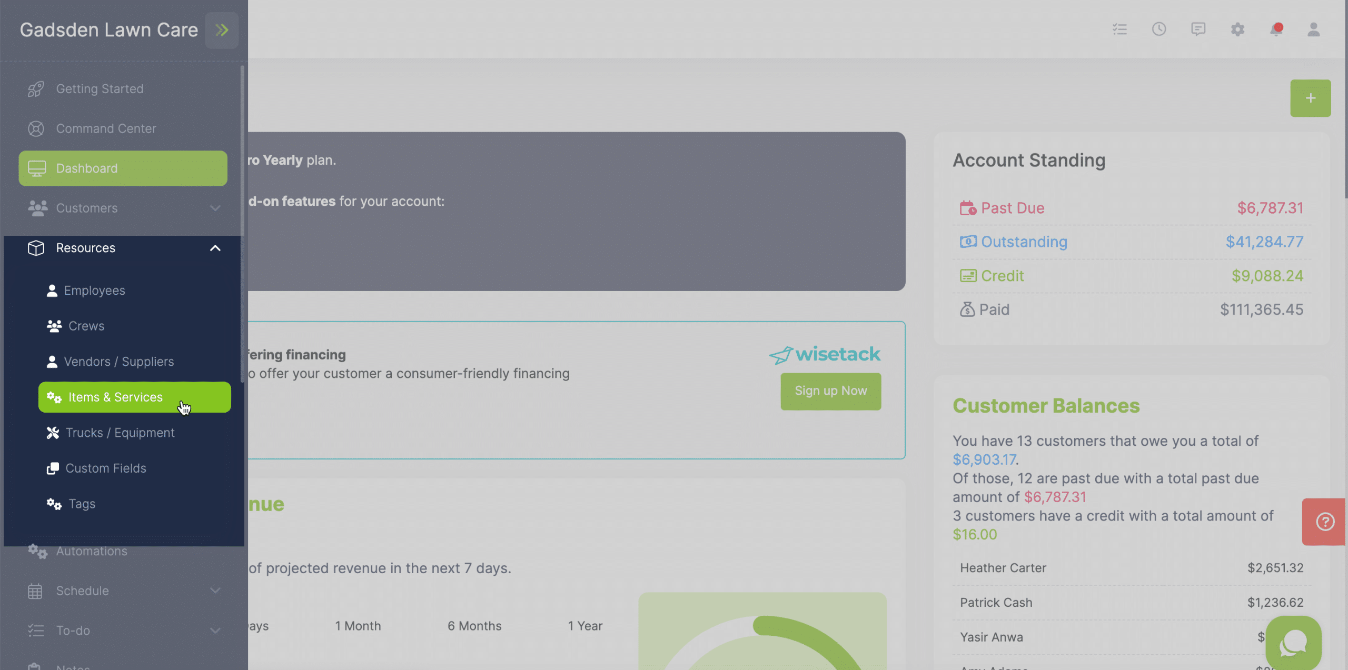This screenshot has height=670, width=1348.
Task: Click the revenue donut chart
Action: coord(762,632)
